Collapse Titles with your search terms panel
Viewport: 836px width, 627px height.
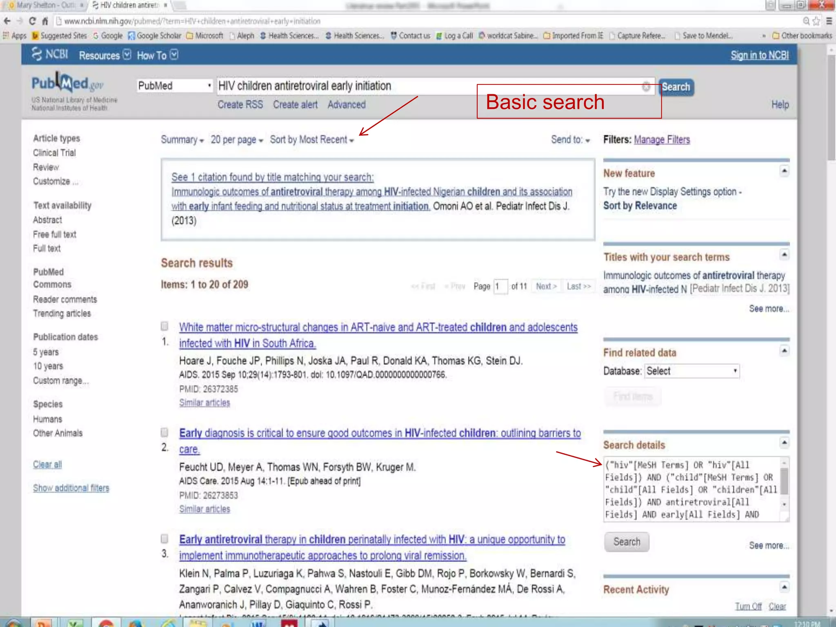pyautogui.click(x=784, y=255)
